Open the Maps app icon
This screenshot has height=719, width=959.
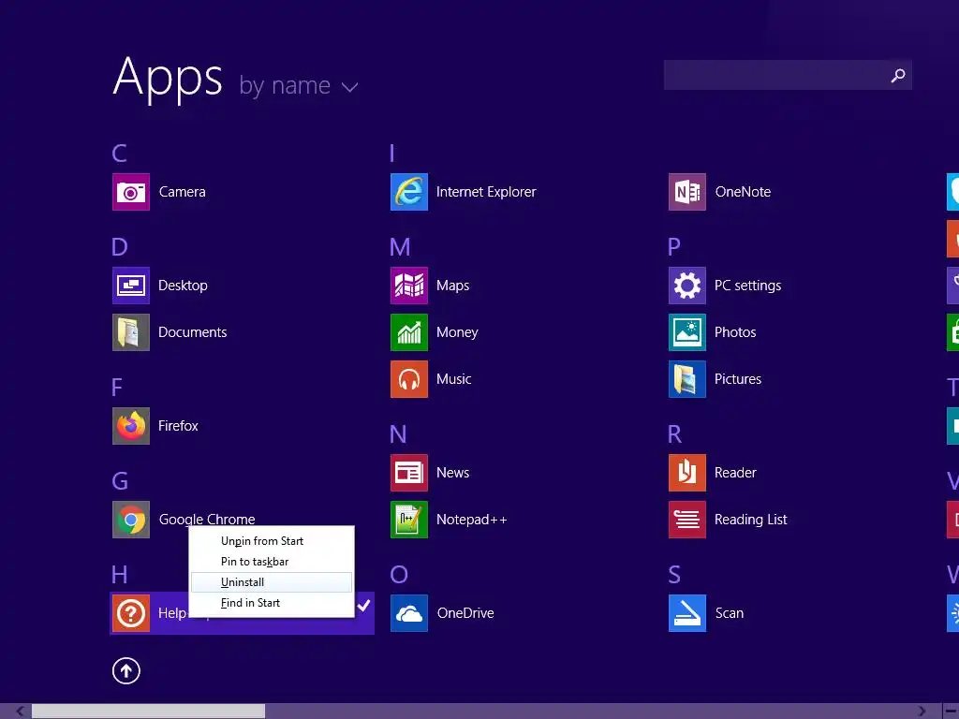point(409,286)
